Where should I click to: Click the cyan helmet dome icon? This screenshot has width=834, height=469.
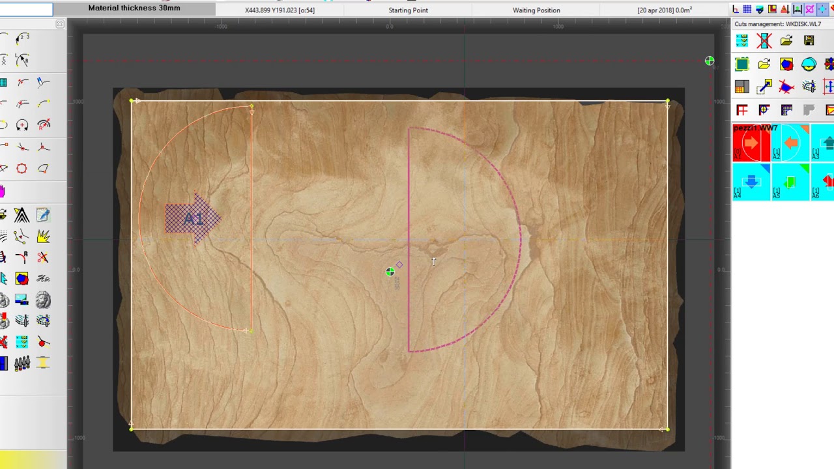809,64
